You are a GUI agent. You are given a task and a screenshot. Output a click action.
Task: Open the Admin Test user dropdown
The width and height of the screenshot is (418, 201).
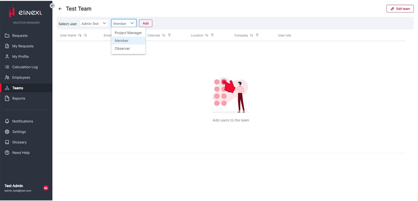tap(94, 24)
